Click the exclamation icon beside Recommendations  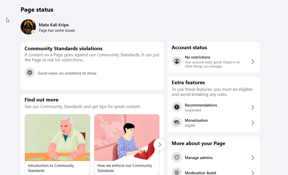pos(177,107)
